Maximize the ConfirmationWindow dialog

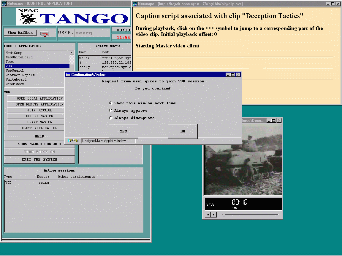(x=233, y=75)
